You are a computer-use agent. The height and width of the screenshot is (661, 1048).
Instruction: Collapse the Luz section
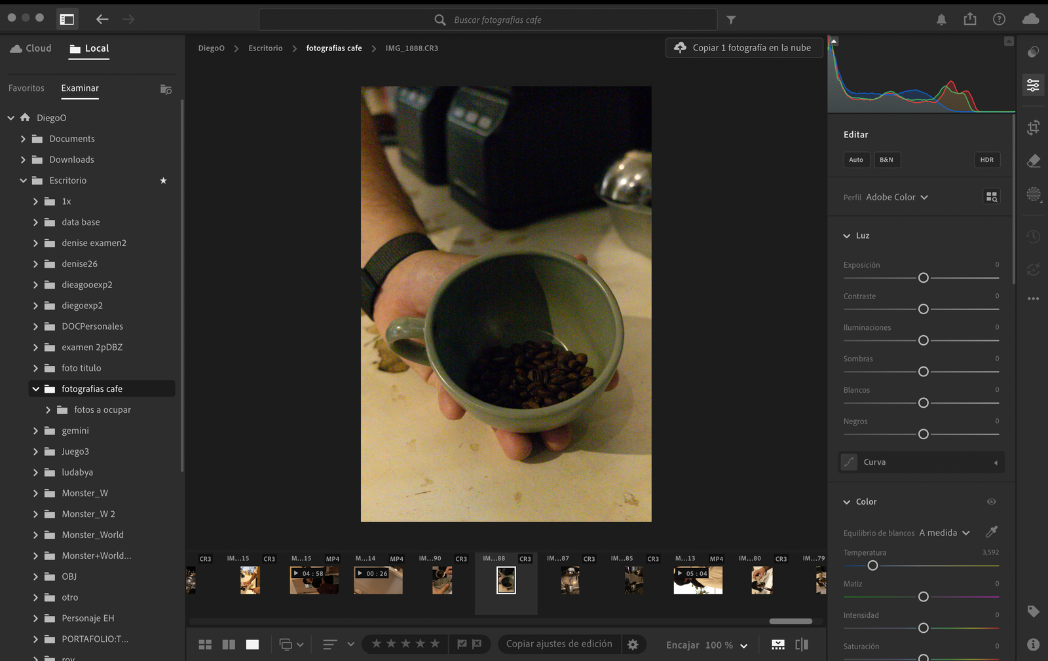[847, 236]
